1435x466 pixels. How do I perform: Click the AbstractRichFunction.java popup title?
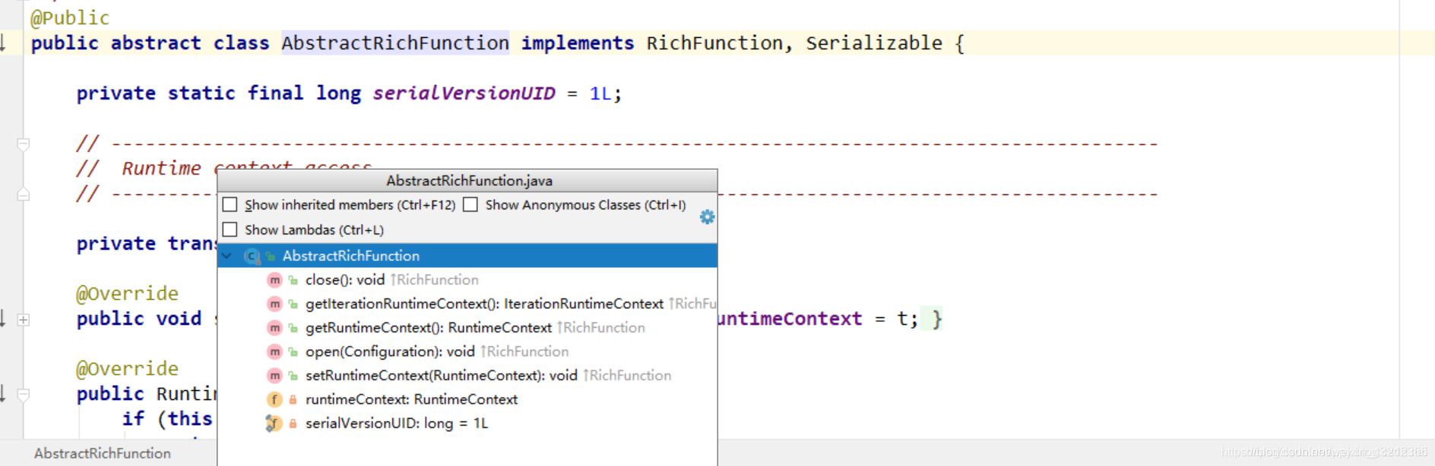tap(469, 181)
